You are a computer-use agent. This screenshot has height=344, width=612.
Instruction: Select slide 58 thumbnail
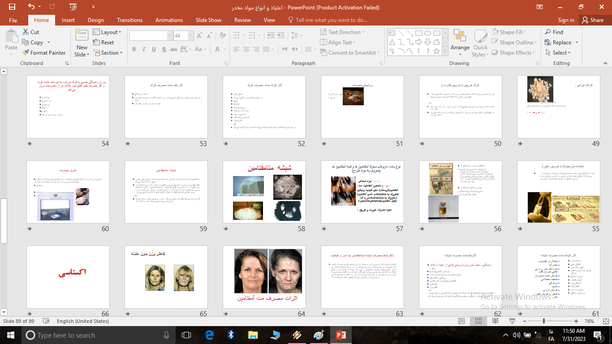[x=264, y=192]
